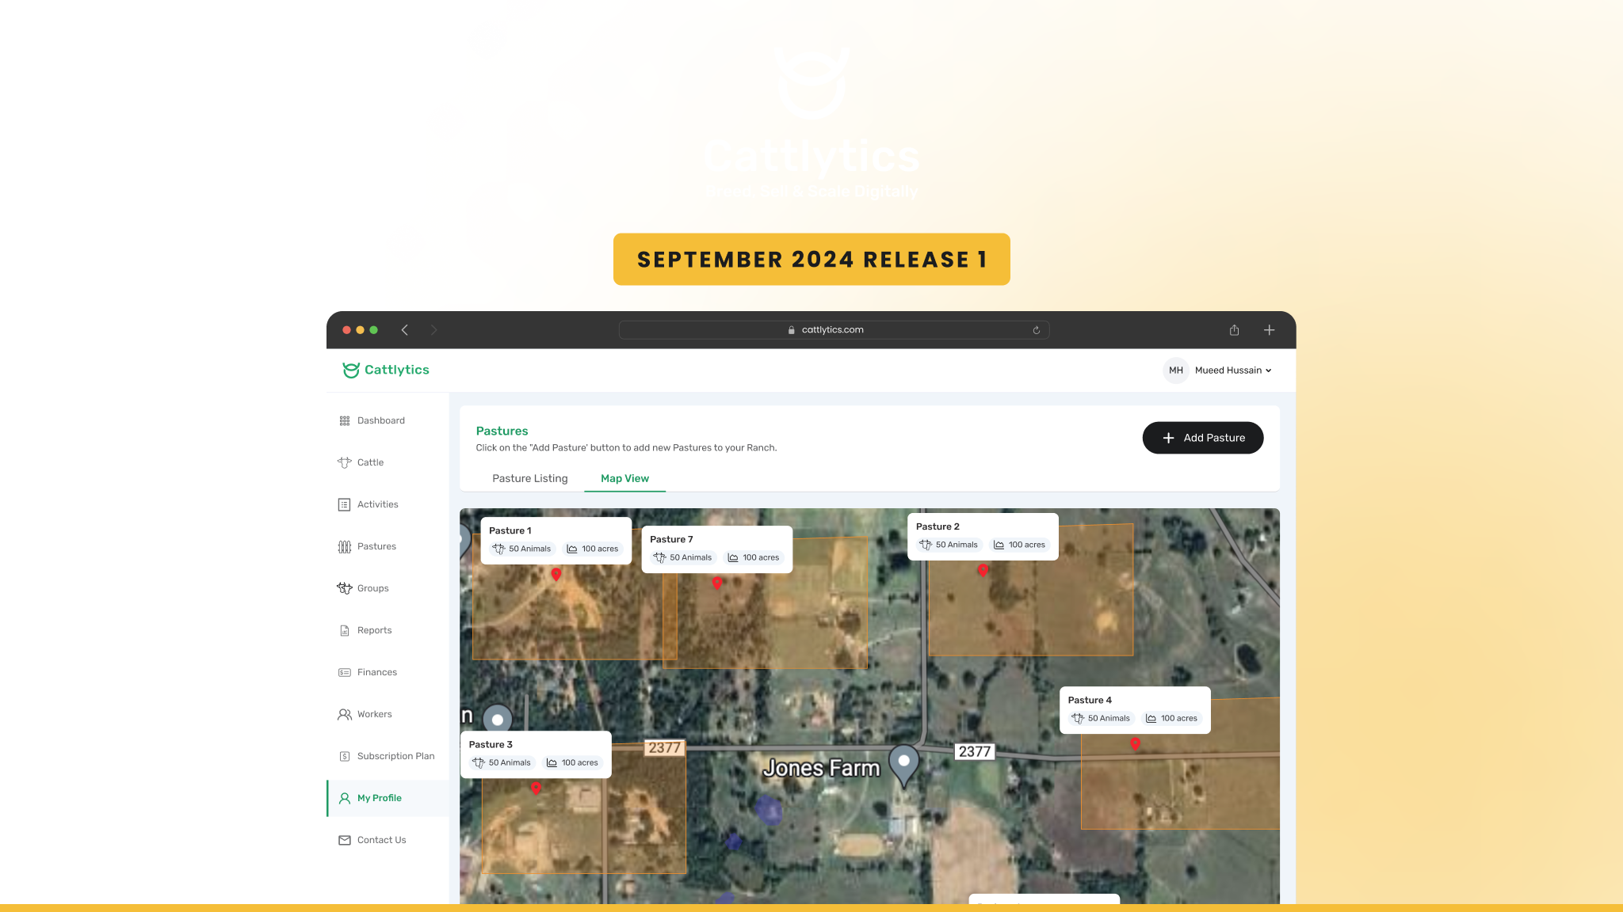This screenshot has width=1623, height=912.
Task: Select the Pastures fence icon in sidebar
Action: click(x=344, y=546)
